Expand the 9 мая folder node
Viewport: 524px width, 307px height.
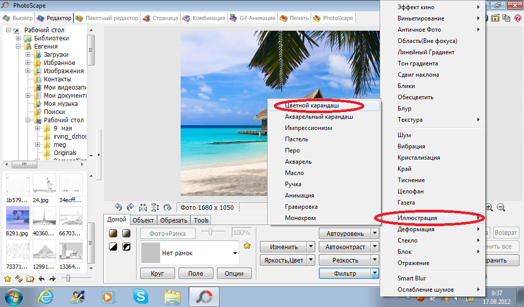(38, 128)
